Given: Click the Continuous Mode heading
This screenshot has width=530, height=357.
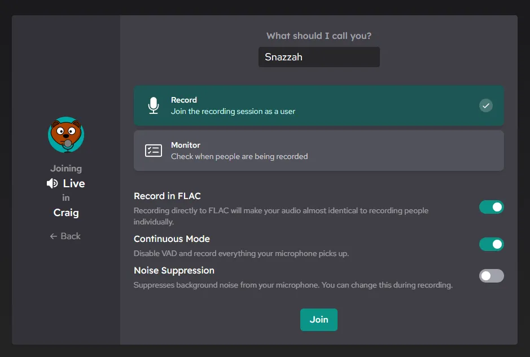Looking at the screenshot, I should pyautogui.click(x=172, y=239).
